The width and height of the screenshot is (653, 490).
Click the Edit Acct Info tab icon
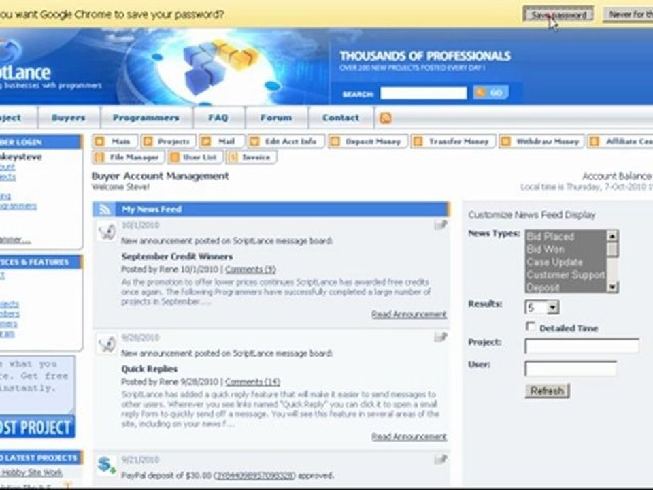pos(254,142)
